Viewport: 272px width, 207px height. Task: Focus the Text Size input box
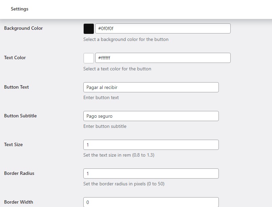tap(151, 145)
